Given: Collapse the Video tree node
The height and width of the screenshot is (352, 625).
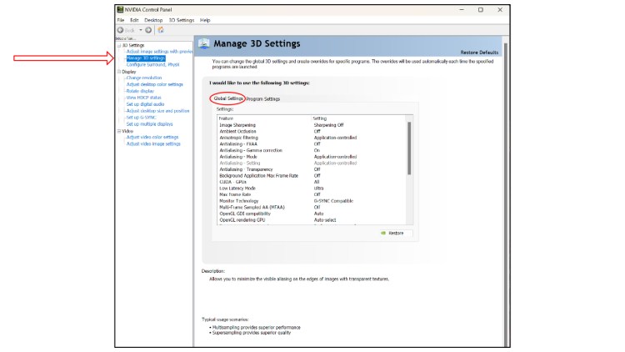Looking at the screenshot, I should [x=118, y=131].
